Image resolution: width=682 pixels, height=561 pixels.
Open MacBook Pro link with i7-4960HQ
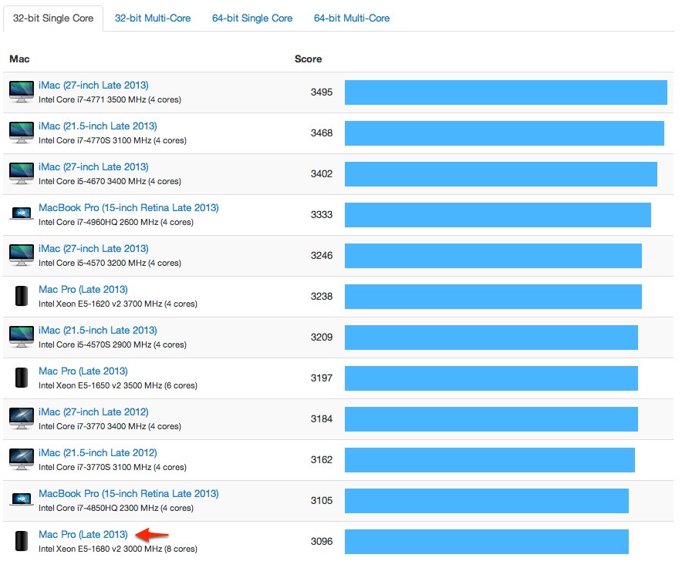pos(129,208)
